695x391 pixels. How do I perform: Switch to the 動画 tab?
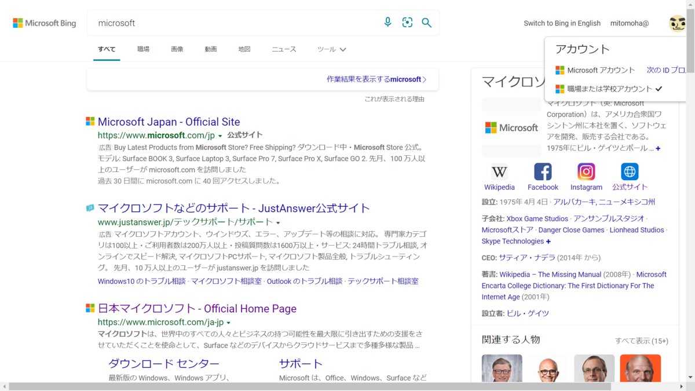(x=211, y=49)
